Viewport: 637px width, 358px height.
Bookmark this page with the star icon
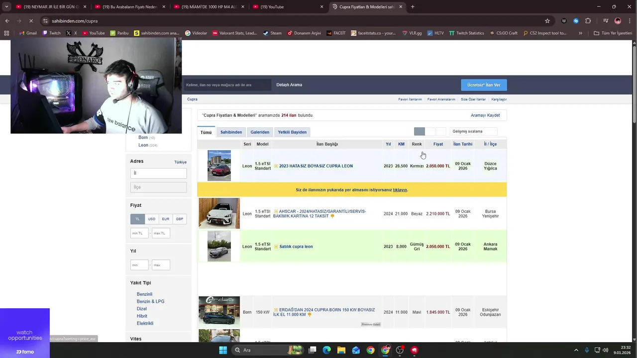[547, 21]
